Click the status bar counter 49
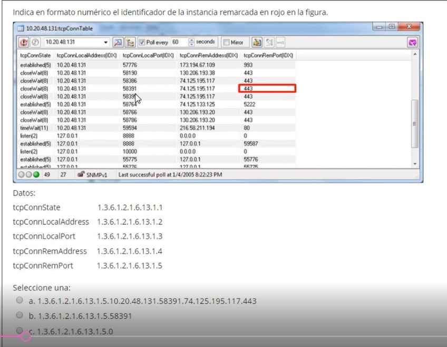Screen dimensions: 447x347 point(47,175)
